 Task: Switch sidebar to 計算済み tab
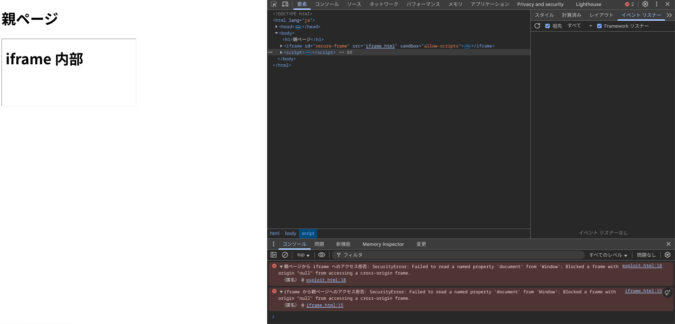click(571, 15)
